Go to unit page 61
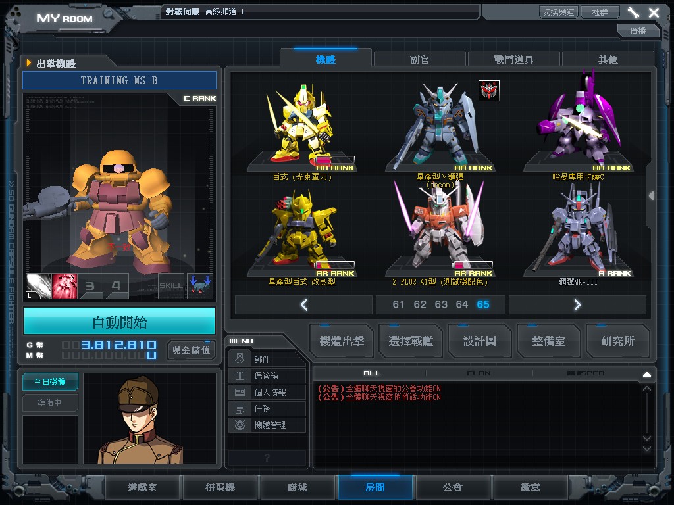Screen dimensions: 674x505 (x=398, y=304)
